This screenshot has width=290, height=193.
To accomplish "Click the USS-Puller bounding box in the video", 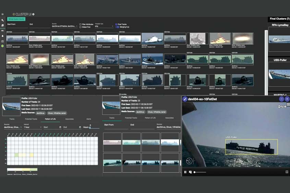I will [251, 147].
